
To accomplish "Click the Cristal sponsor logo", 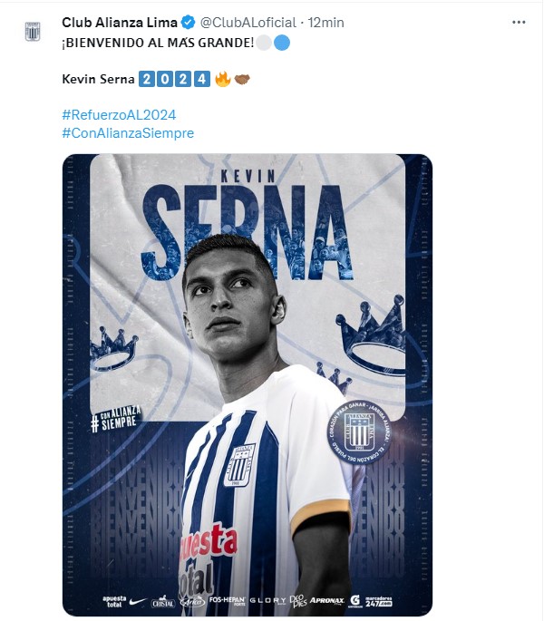I will pyautogui.click(x=163, y=602).
